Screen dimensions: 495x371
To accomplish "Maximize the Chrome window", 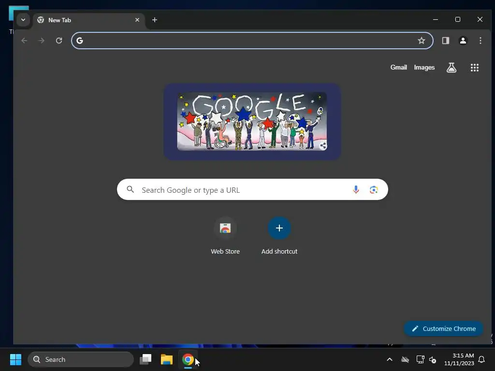I will tap(457, 19).
